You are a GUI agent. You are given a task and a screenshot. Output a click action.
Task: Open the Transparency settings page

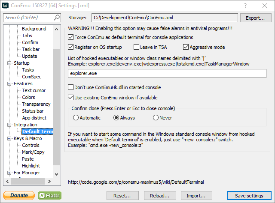pos(36,104)
